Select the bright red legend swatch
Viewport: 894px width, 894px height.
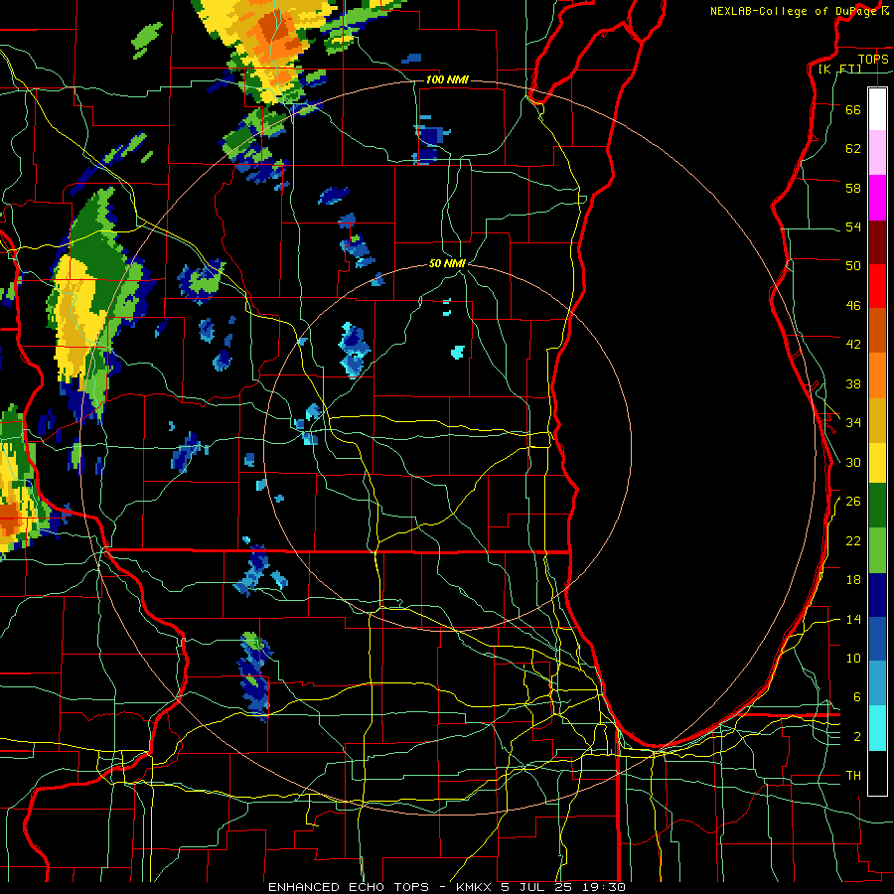click(877, 286)
